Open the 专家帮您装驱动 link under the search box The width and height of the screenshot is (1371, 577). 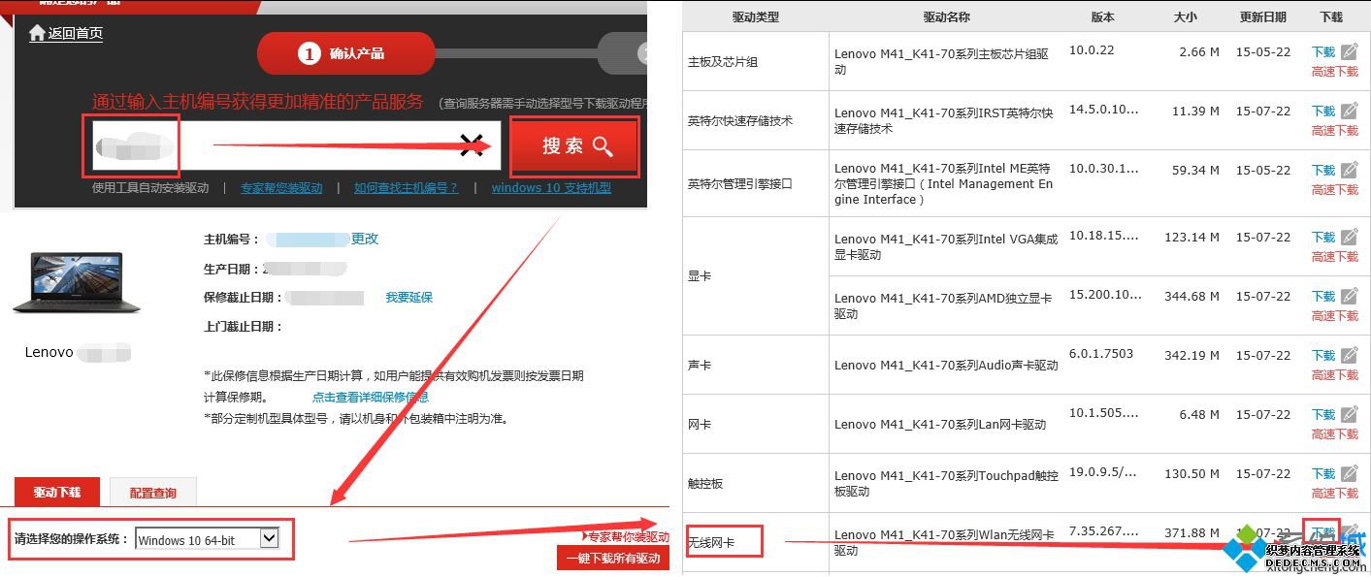(x=281, y=188)
